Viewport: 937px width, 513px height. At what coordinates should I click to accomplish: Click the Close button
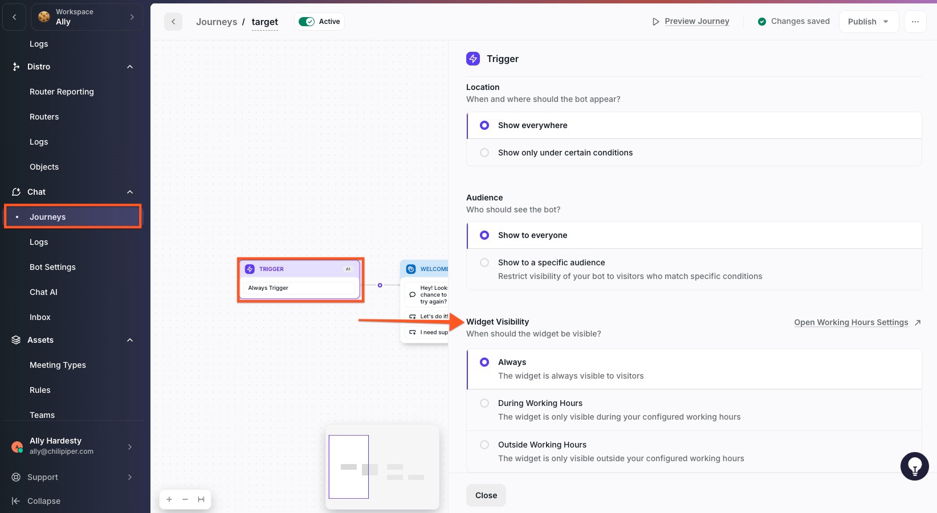pos(486,495)
